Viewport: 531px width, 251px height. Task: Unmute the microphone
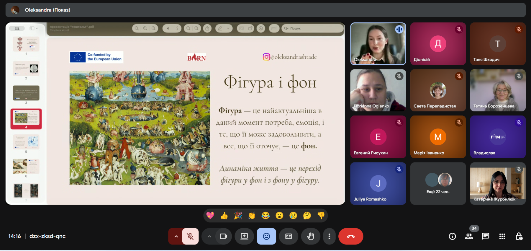point(190,236)
